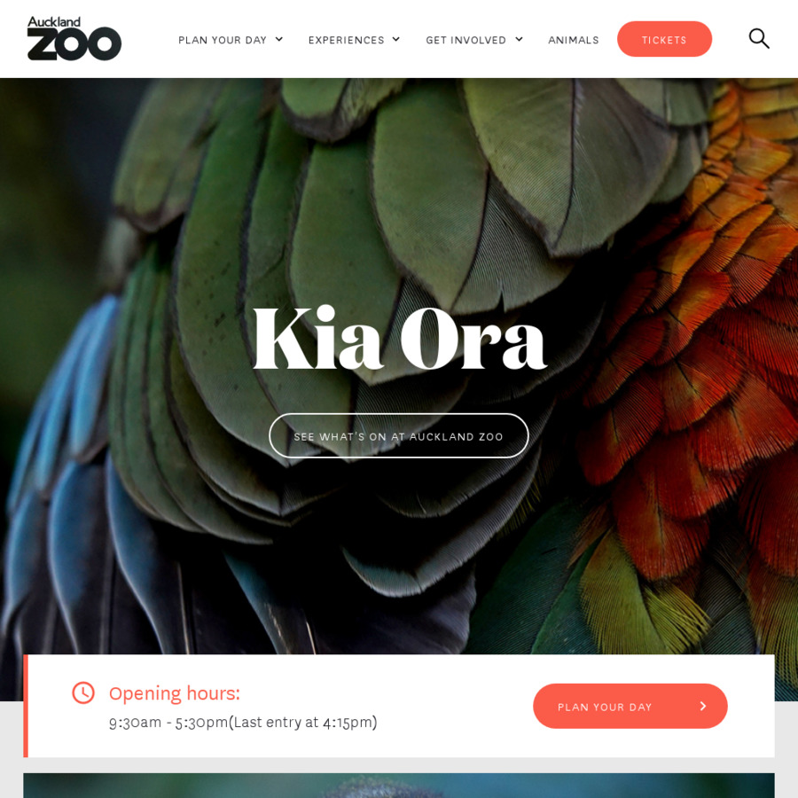Click the Auckland Zoo logo

pyautogui.click(x=74, y=39)
